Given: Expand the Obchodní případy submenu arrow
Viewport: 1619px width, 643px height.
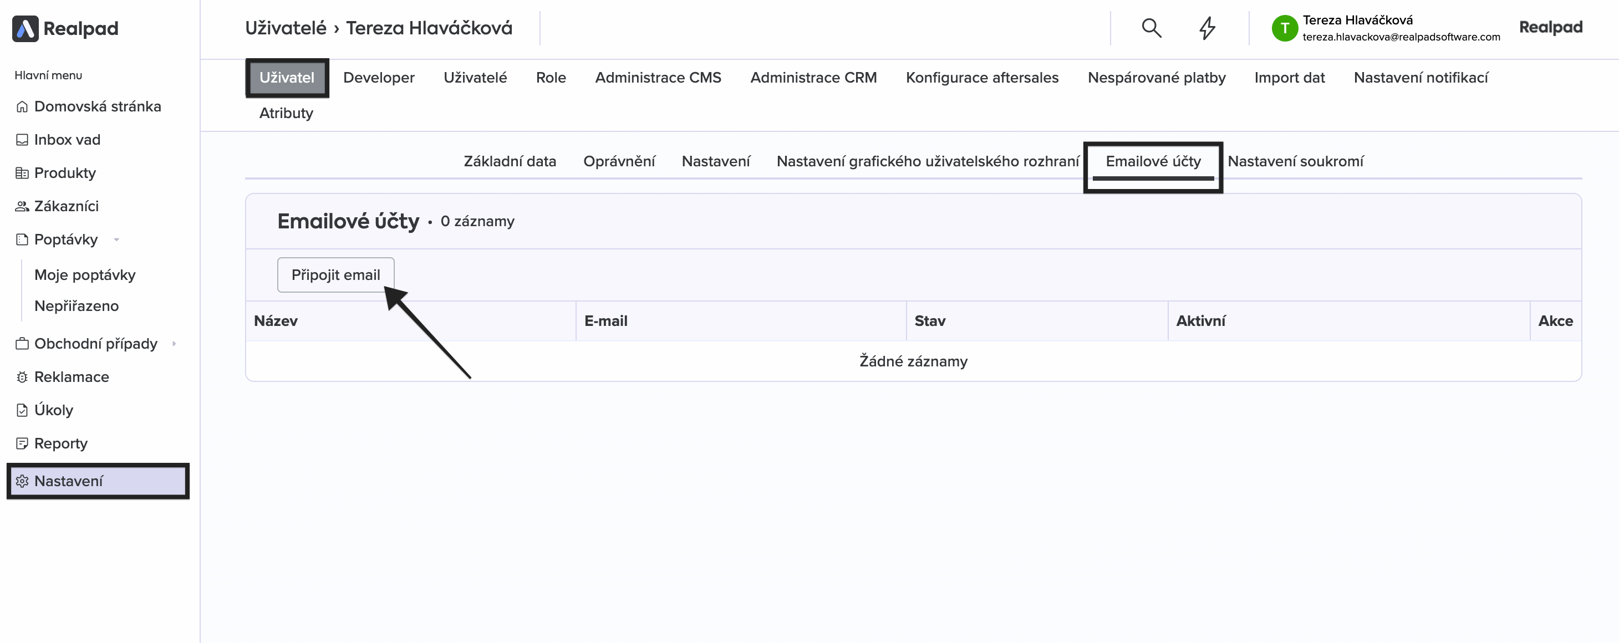Looking at the screenshot, I should pos(174,344).
